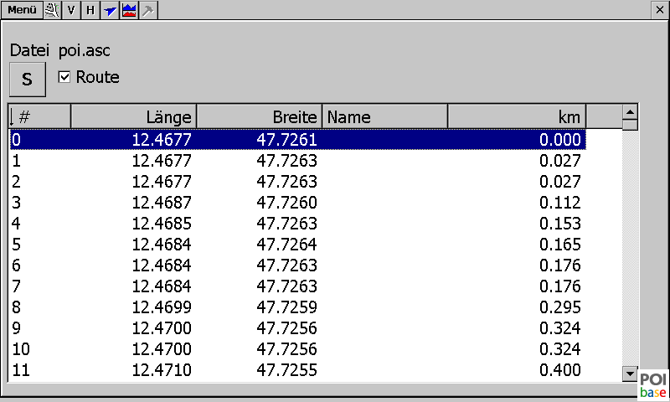This screenshot has height=402, width=670.
Task: Click the Name column header
Action: click(384, 116)
